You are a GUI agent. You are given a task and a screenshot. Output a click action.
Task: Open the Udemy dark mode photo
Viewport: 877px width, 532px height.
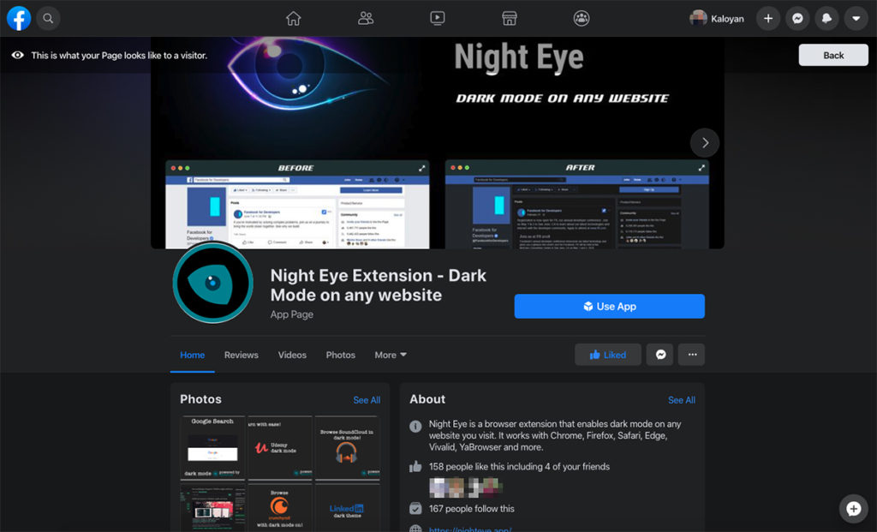point(280,447)
